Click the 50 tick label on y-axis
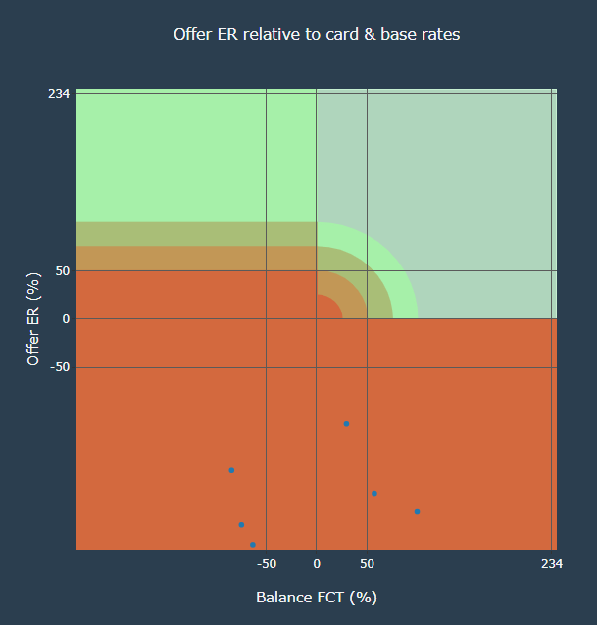This screenshot has height=625, width=597. 61,270
